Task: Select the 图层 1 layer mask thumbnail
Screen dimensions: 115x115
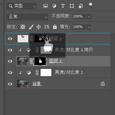Action: point(40,61)
